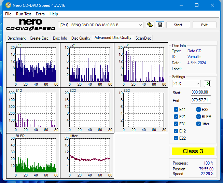Click the save floppy disk icon
Image resolution: width=223 pixels, height=183 pixels.
(x=160, y=25)
